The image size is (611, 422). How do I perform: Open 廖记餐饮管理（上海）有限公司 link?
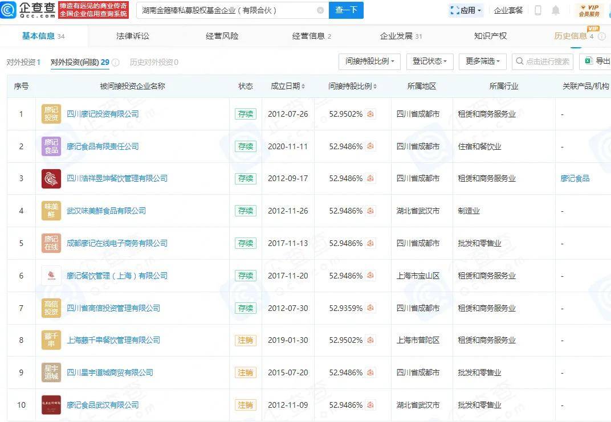117,276
